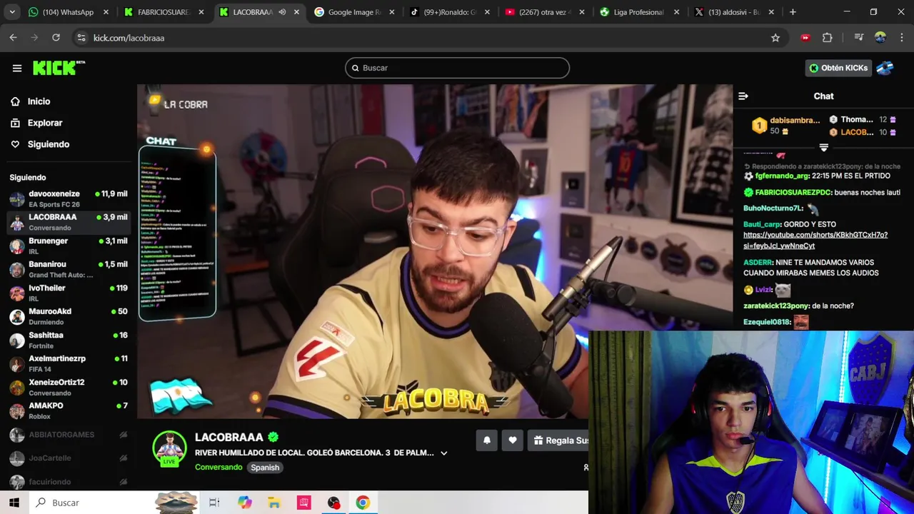Viewport: 914px width, 514px height.
Task: Click the Chrome icon on the taskbar
Action: 363,503
